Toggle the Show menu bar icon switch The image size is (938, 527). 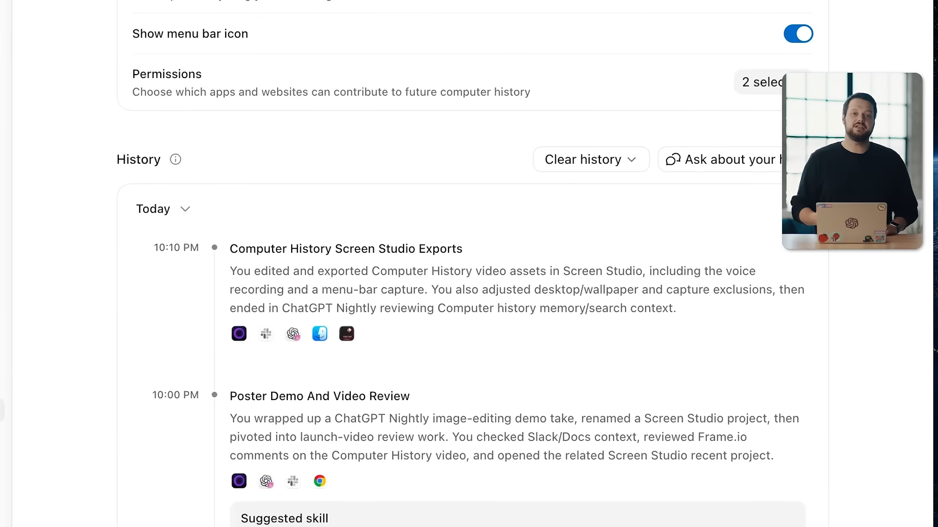pyautogui.click(x=798, y=34)
